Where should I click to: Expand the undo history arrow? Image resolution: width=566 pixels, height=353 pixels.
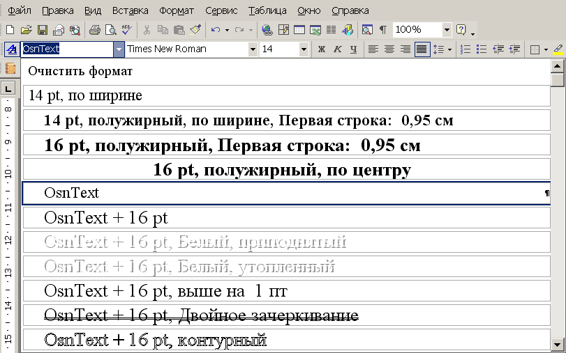click(x=227, y=30)
